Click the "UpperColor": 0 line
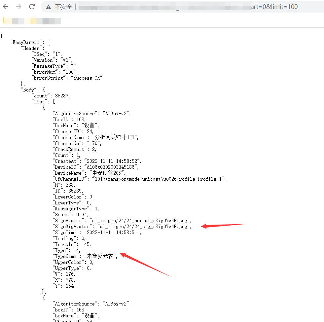Image resolution: width=324 pixels, height=322 pixels. (73, 262)
